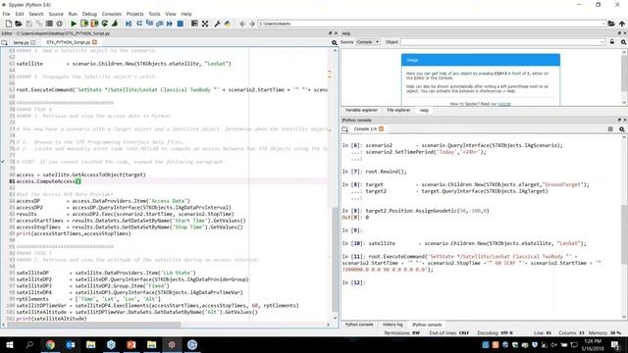This screenshot has height=353, width=628.
Task: Run the current cell
Action: (x=84, y=24)
